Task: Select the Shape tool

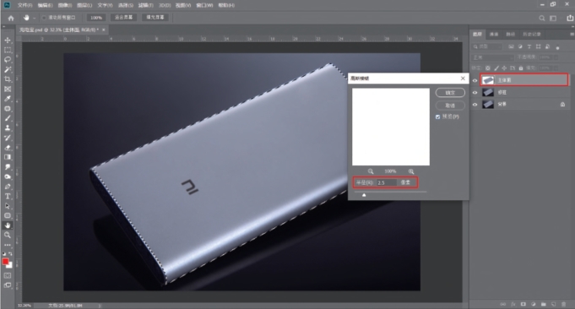Action: point(8,215)
